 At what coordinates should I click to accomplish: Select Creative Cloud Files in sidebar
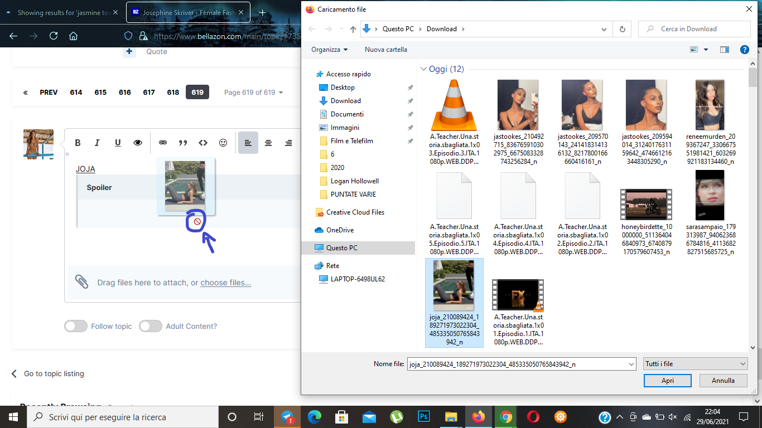[x=355, y=212]
